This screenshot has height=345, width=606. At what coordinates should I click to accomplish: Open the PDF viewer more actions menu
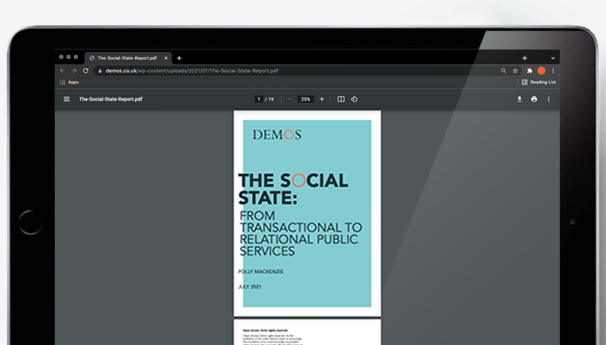(x=548, y=99)
